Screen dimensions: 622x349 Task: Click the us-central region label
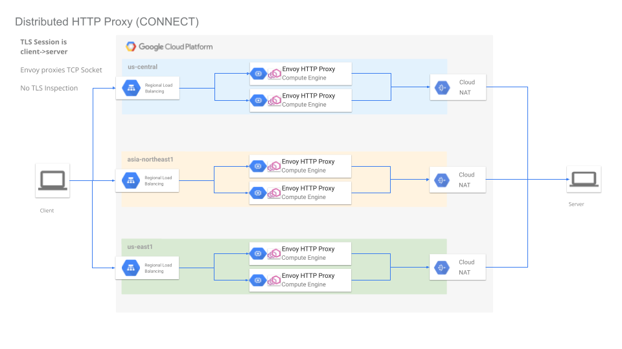click(x=142, y=67)
